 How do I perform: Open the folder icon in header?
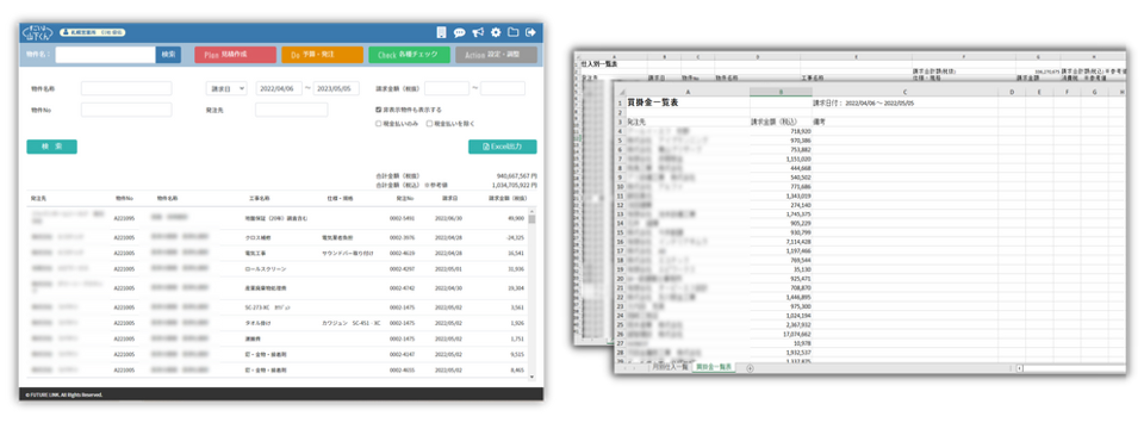click(x=513, y=32)
